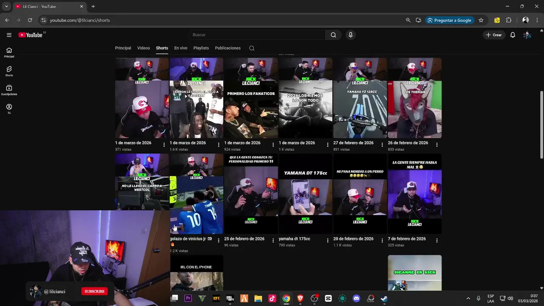Open the YAMAHA YZ 125CC short thumbnail
Image resolution: width=544 pixels, height=306 pixels.
click(x=360, y=98)
